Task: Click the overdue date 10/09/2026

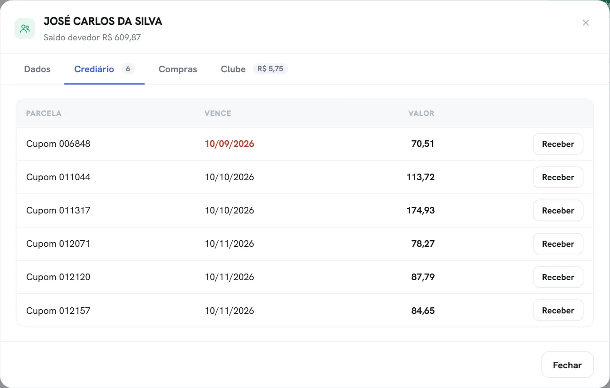Action: [x=229, y=144]
